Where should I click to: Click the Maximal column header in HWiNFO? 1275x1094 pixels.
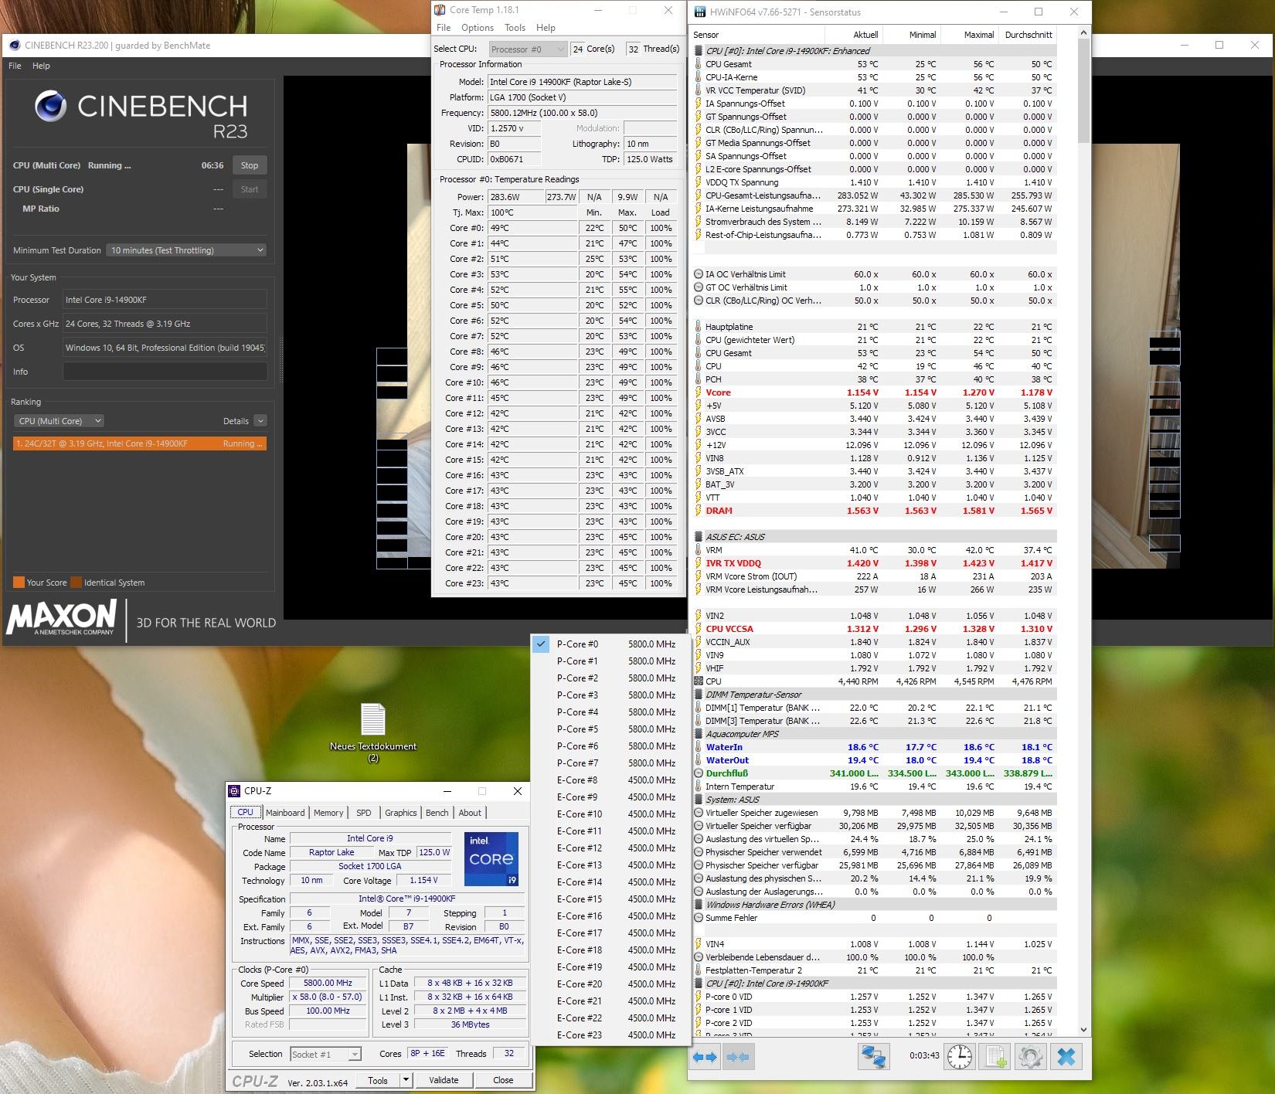pyautogui.click(x=969, y=35)
